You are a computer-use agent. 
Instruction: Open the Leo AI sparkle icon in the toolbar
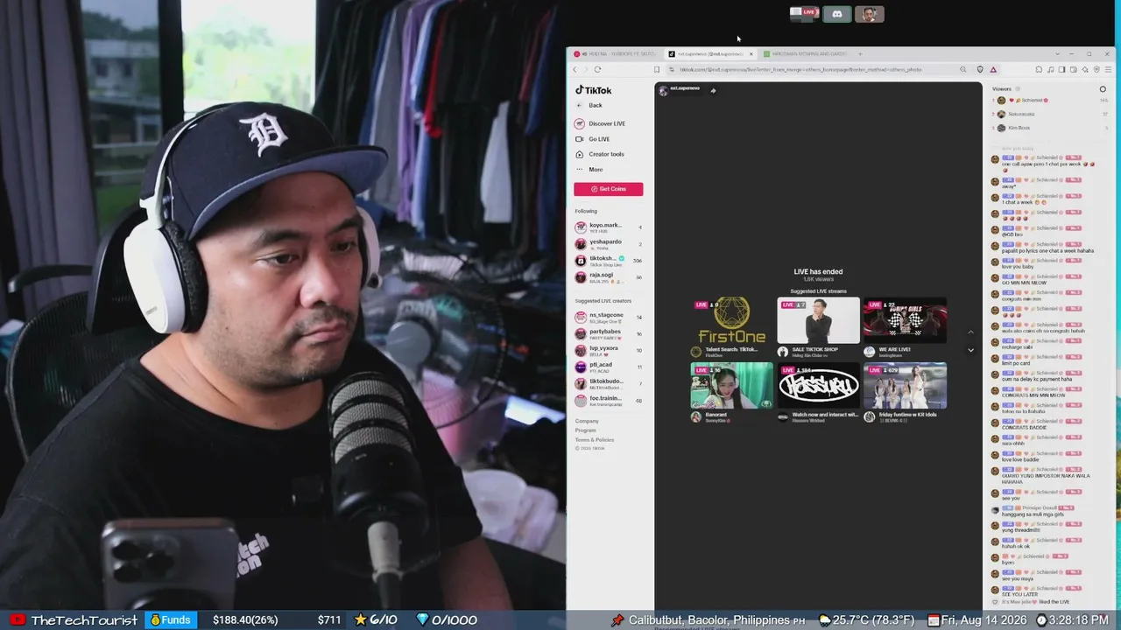point(1085,69)
